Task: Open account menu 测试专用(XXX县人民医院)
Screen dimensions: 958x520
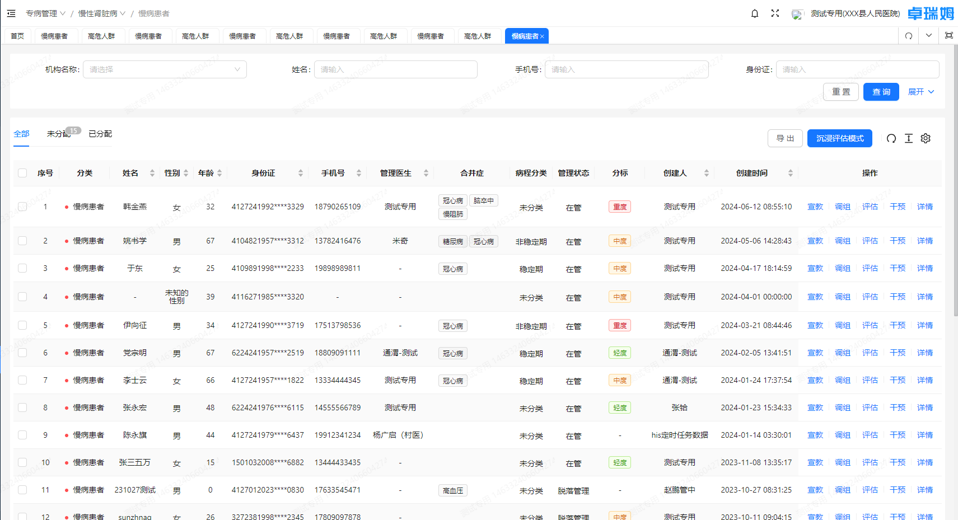Action: [856, 13]
